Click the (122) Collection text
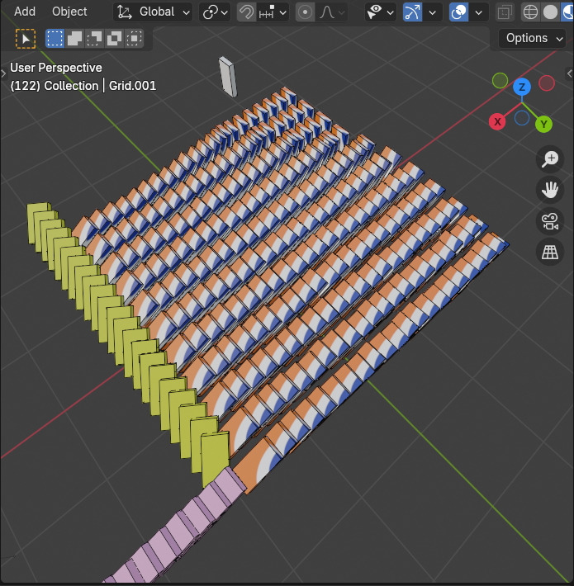The image size is (574, 586). tap(55, 86)
